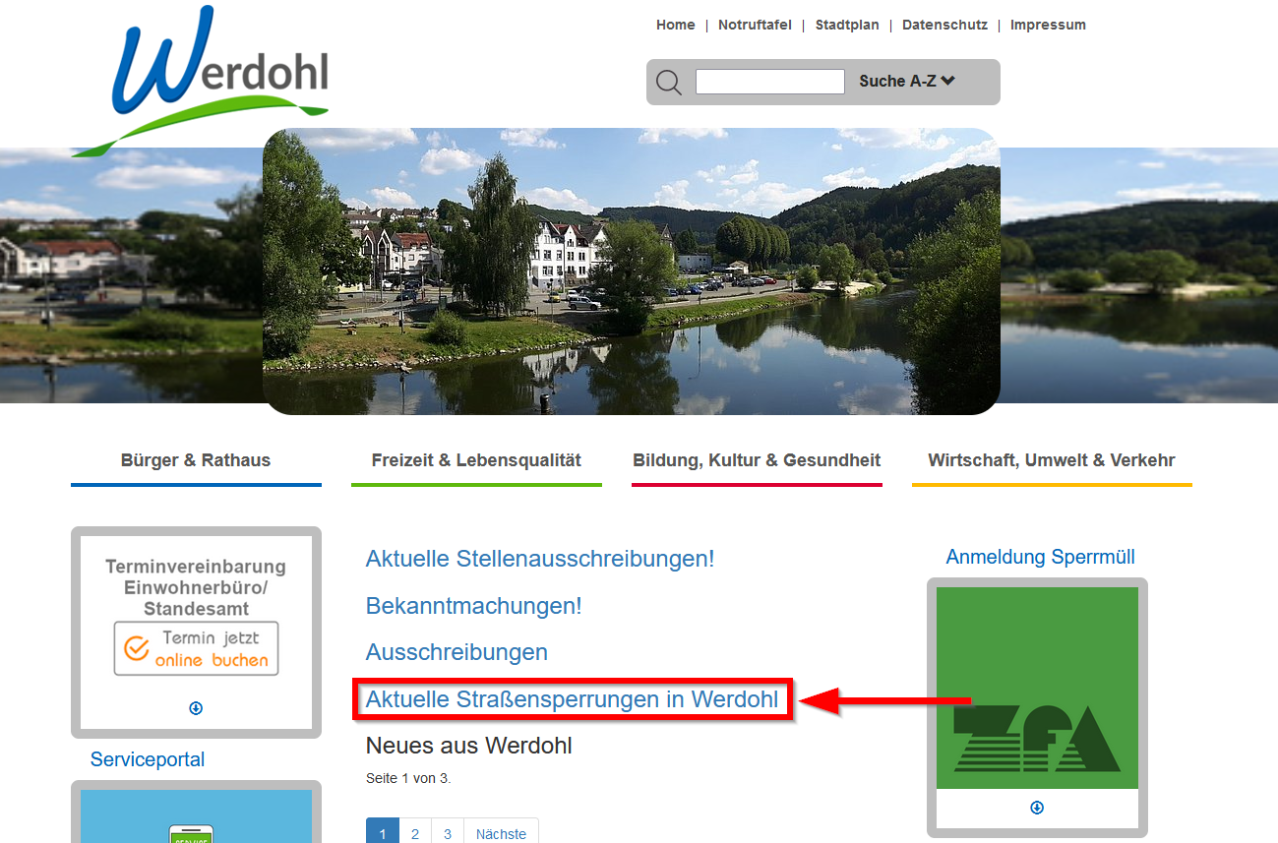
Task: Click the down-arrow icon under Terminvereinbarung box
Action: point(196,708)
